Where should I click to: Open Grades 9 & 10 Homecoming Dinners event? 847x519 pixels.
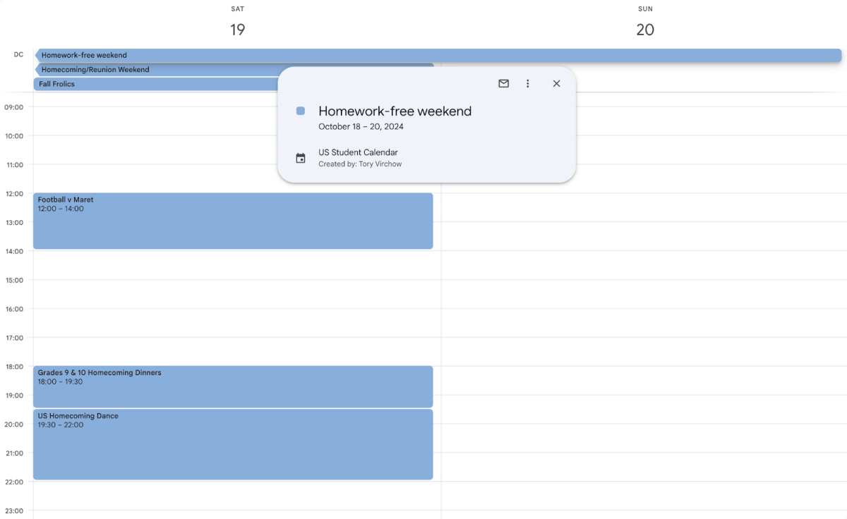[x=233, y=386]
